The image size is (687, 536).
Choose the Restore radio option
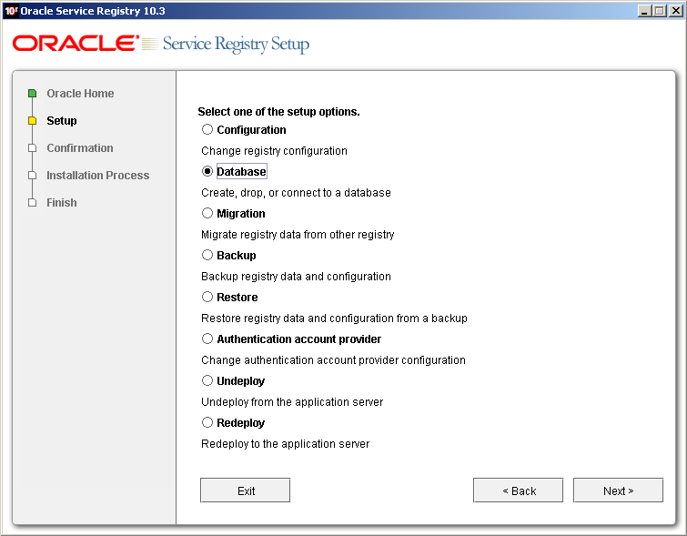pos(207,298)
